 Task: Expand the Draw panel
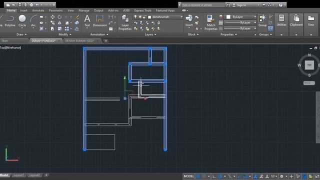point(21,34)
